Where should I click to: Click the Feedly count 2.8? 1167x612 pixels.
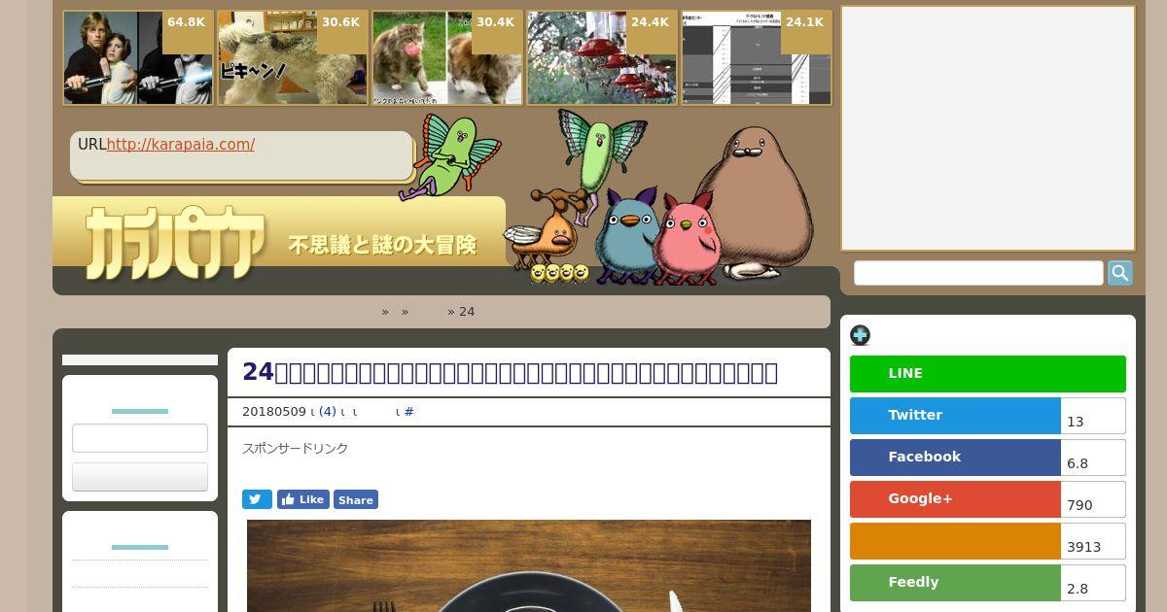1093,584
